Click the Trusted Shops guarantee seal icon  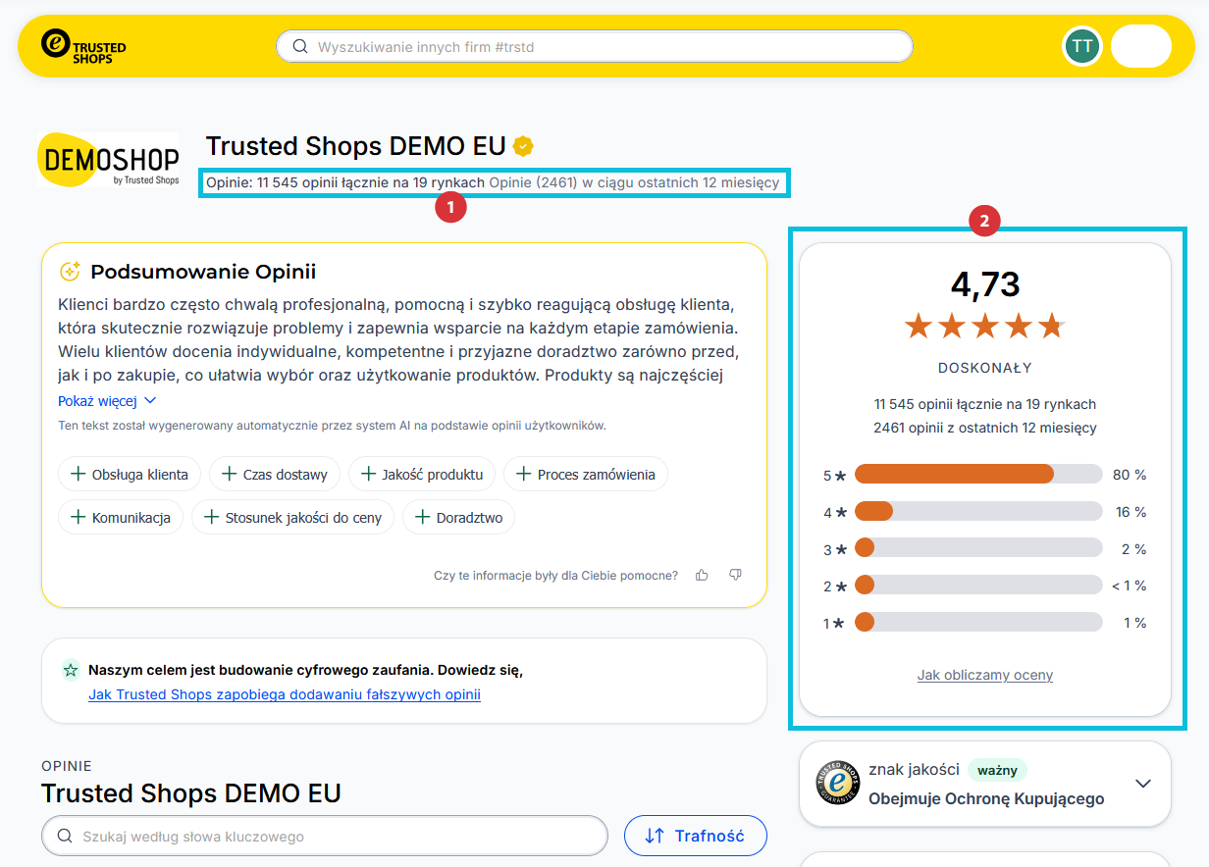(x=837, y=784)
